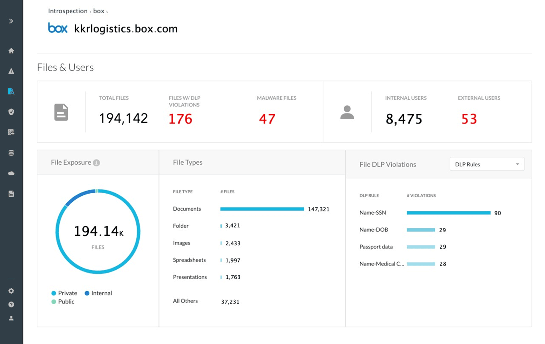Click the 1,763 presentations value

coord(233,277)
